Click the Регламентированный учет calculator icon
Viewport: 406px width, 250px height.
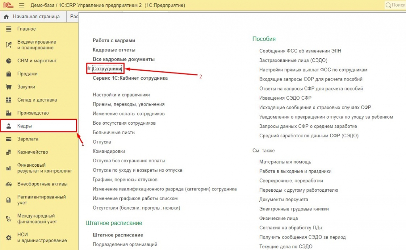(9, 200)
